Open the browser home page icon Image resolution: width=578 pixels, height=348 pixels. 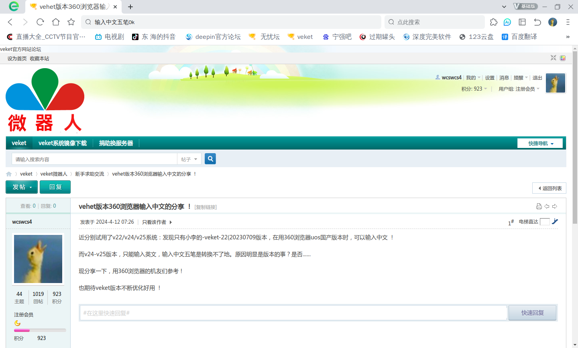tap(56, 22)
